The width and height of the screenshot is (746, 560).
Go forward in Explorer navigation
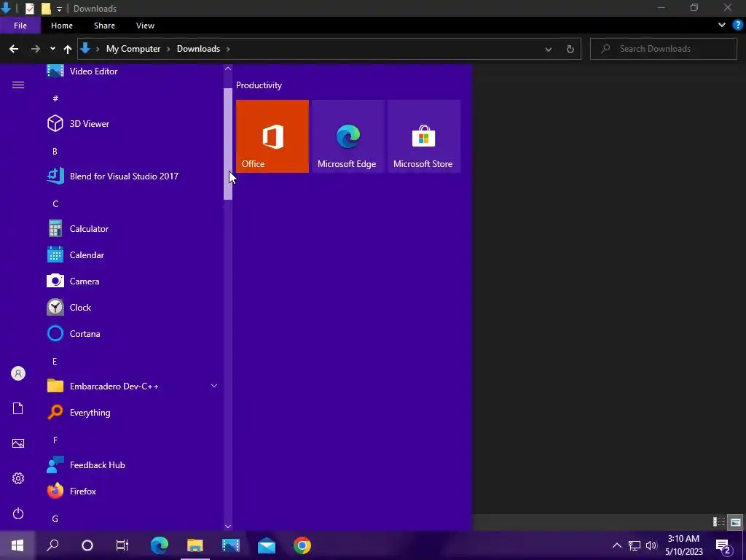[x=36, y=49]
